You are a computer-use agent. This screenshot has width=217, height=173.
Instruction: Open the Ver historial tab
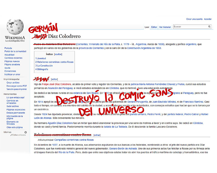165,27
